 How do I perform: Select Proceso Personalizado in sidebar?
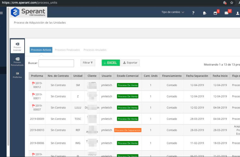coord(17,61)
